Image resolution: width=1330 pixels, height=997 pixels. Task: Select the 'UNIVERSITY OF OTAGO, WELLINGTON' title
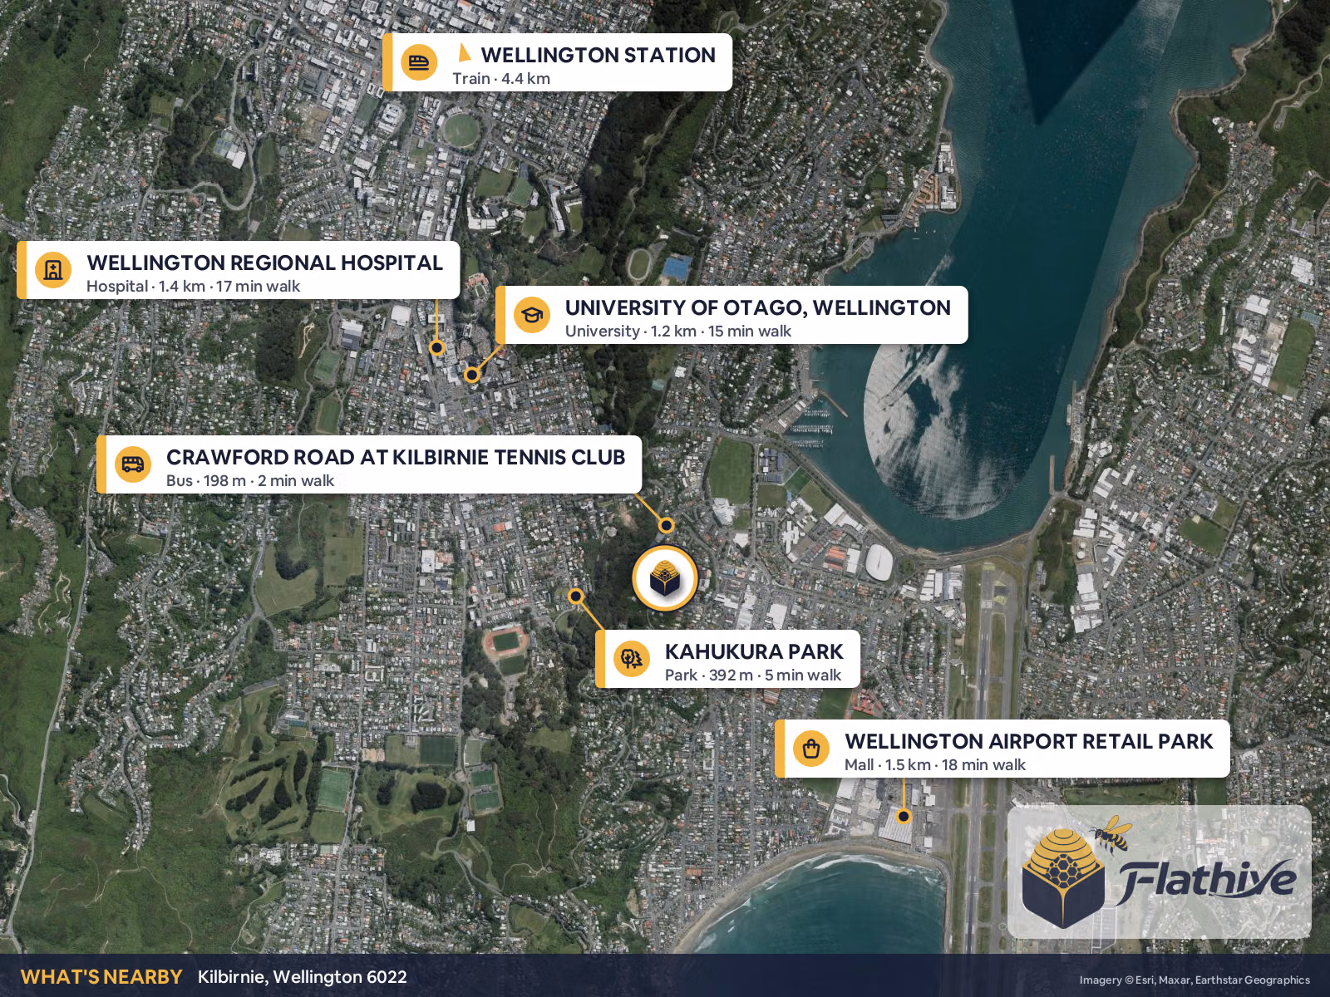(757, 307)
